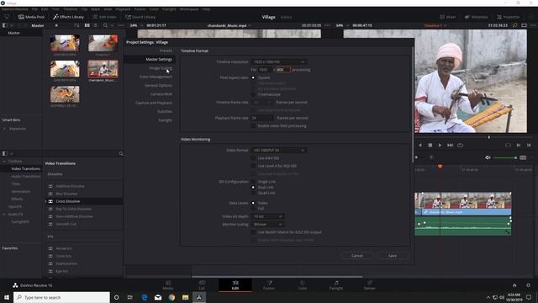Open the Effects Library panel
This screenshot has height=303, width=538.
pyautogui.click(x=68, y=17)
